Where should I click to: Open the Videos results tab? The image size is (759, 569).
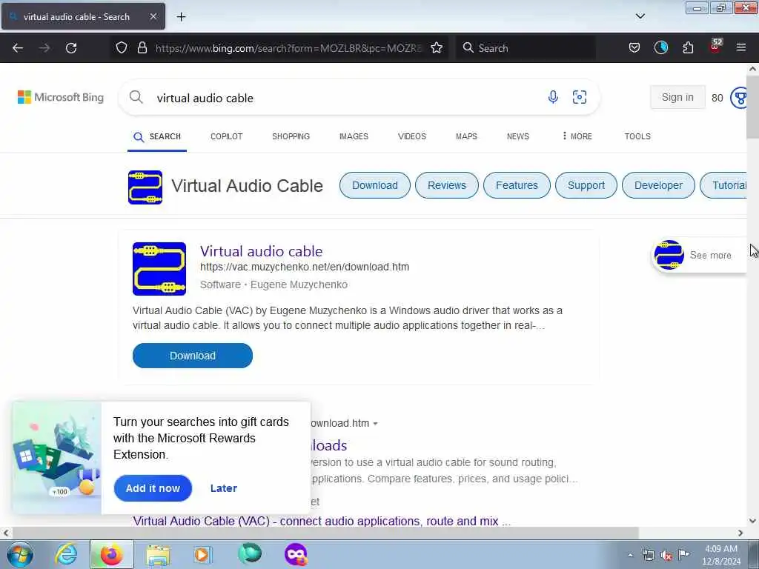[x=412, y=136]
